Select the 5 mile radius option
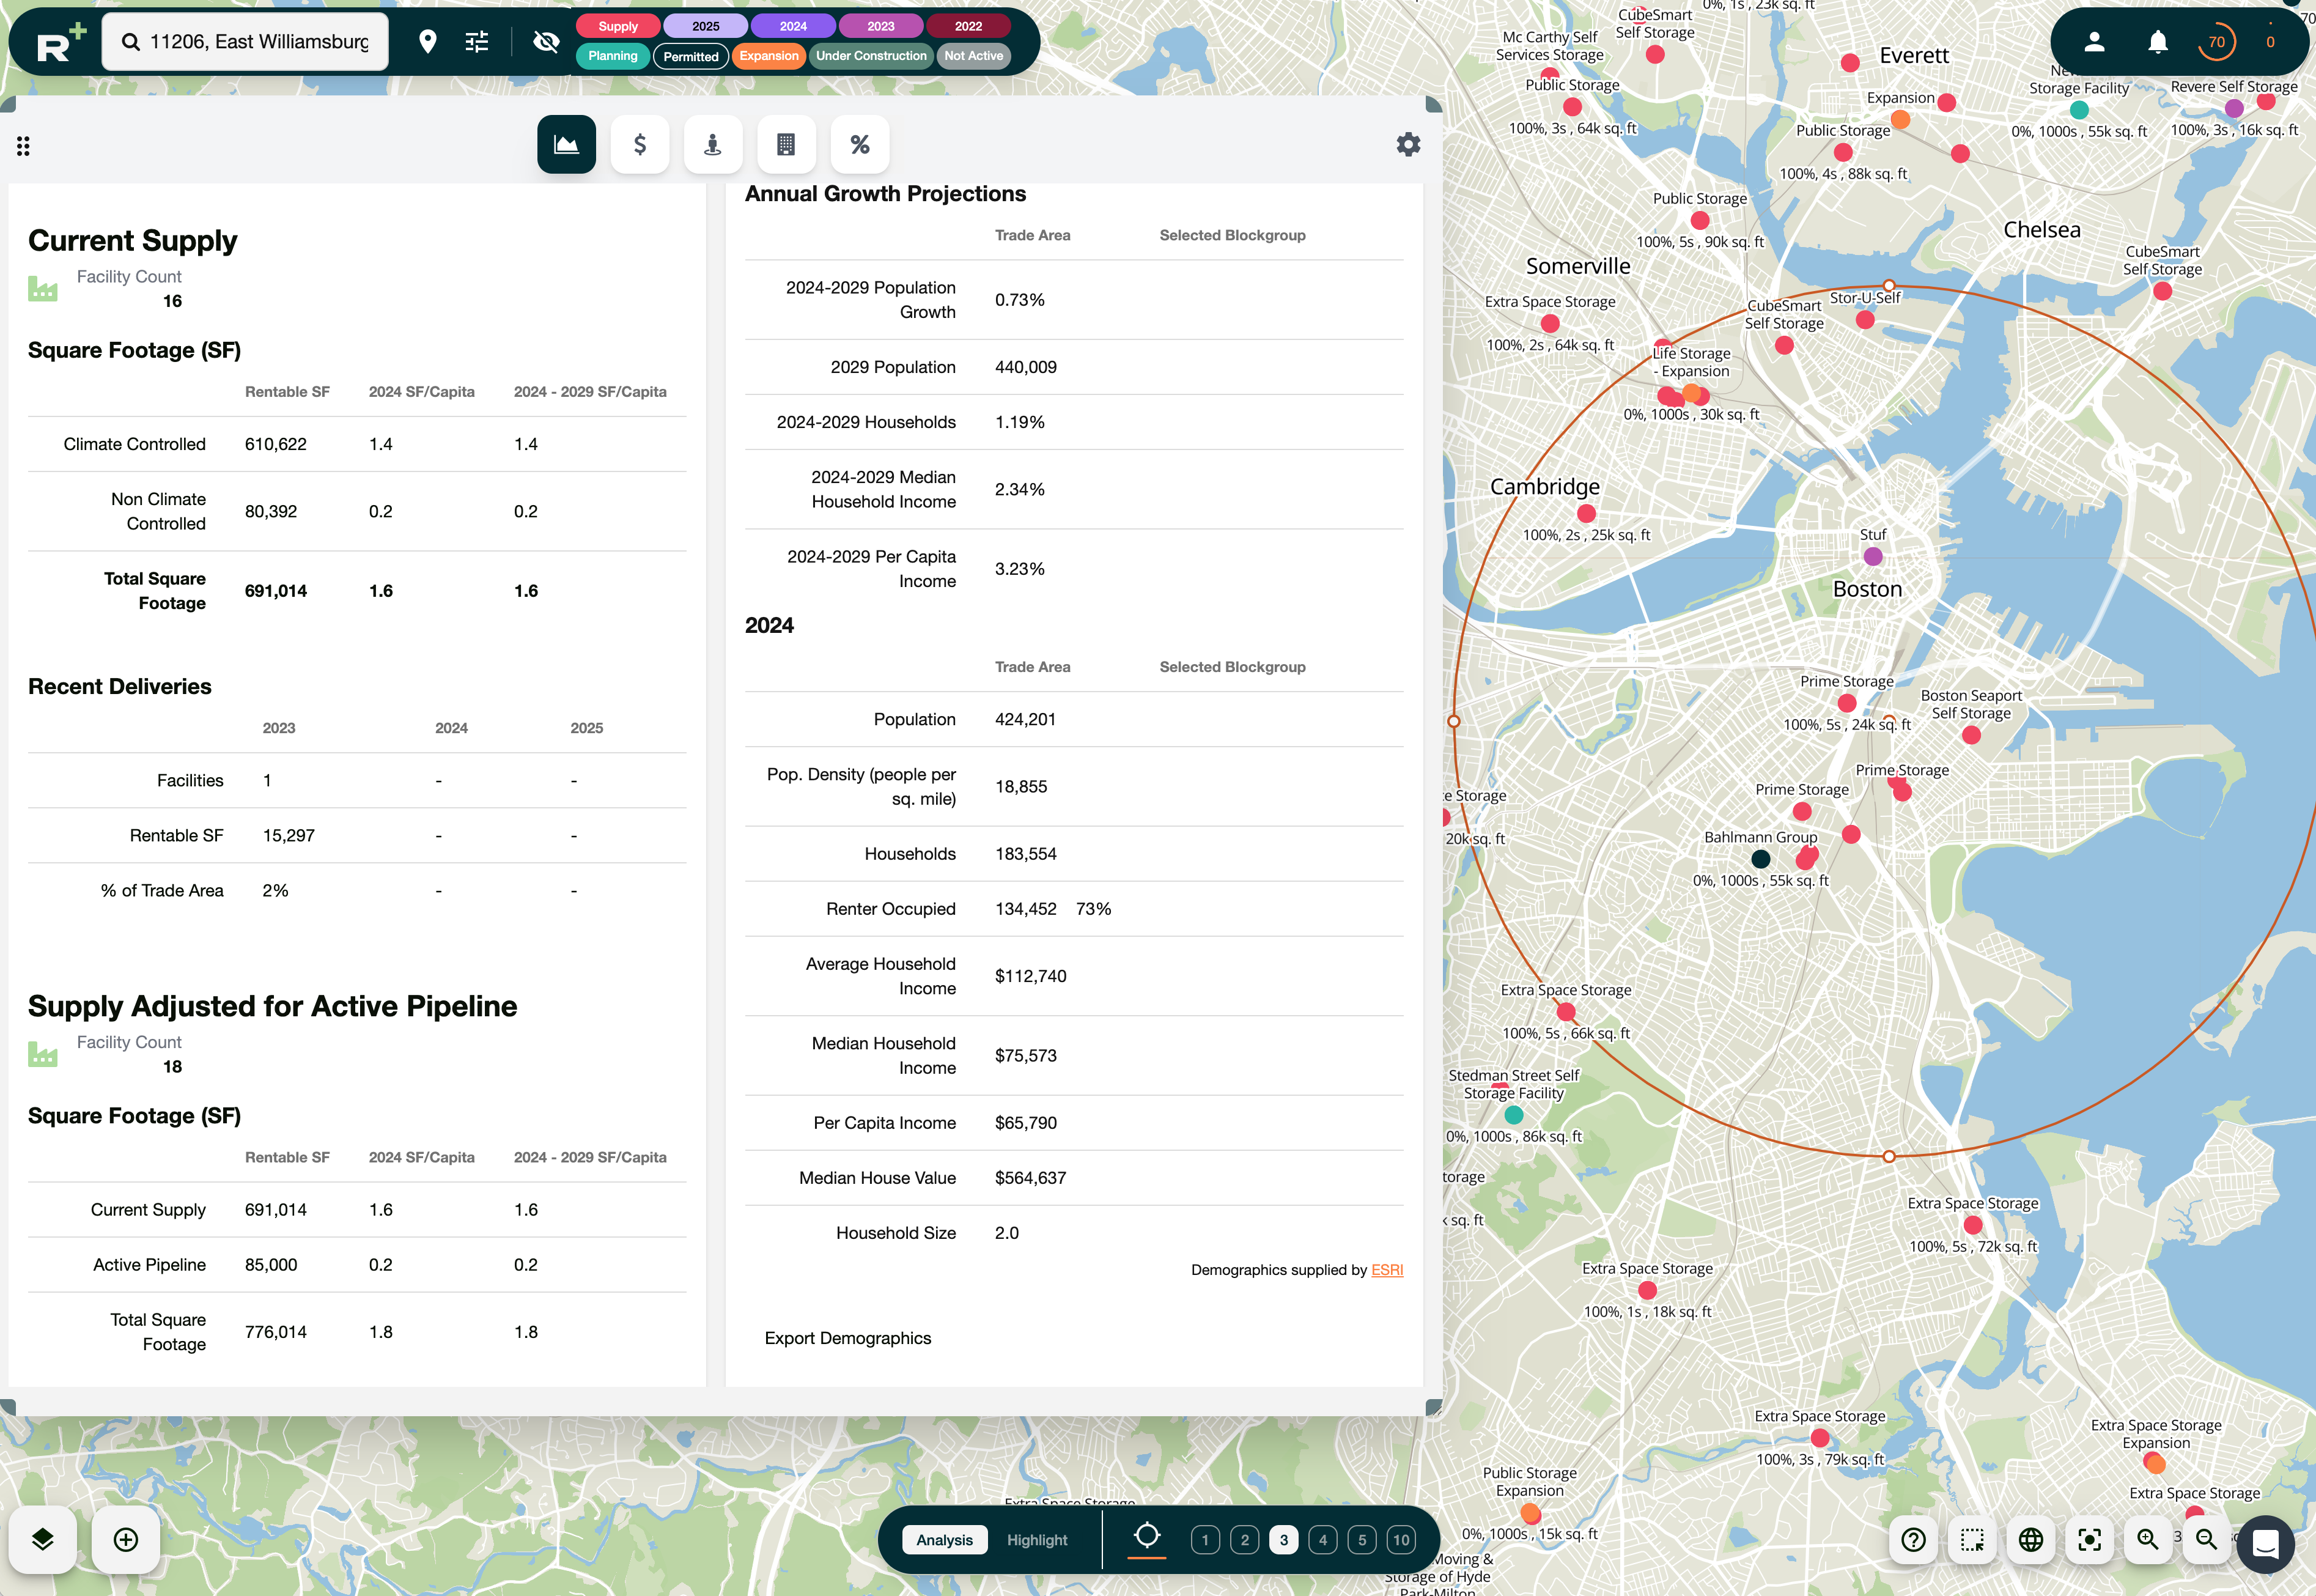Image resolution: width=2316 pixels, height=1596 pixels. 1362,1540
